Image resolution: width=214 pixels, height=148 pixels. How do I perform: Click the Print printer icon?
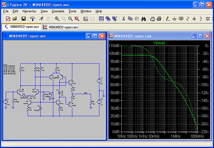[x=159, y=19]
